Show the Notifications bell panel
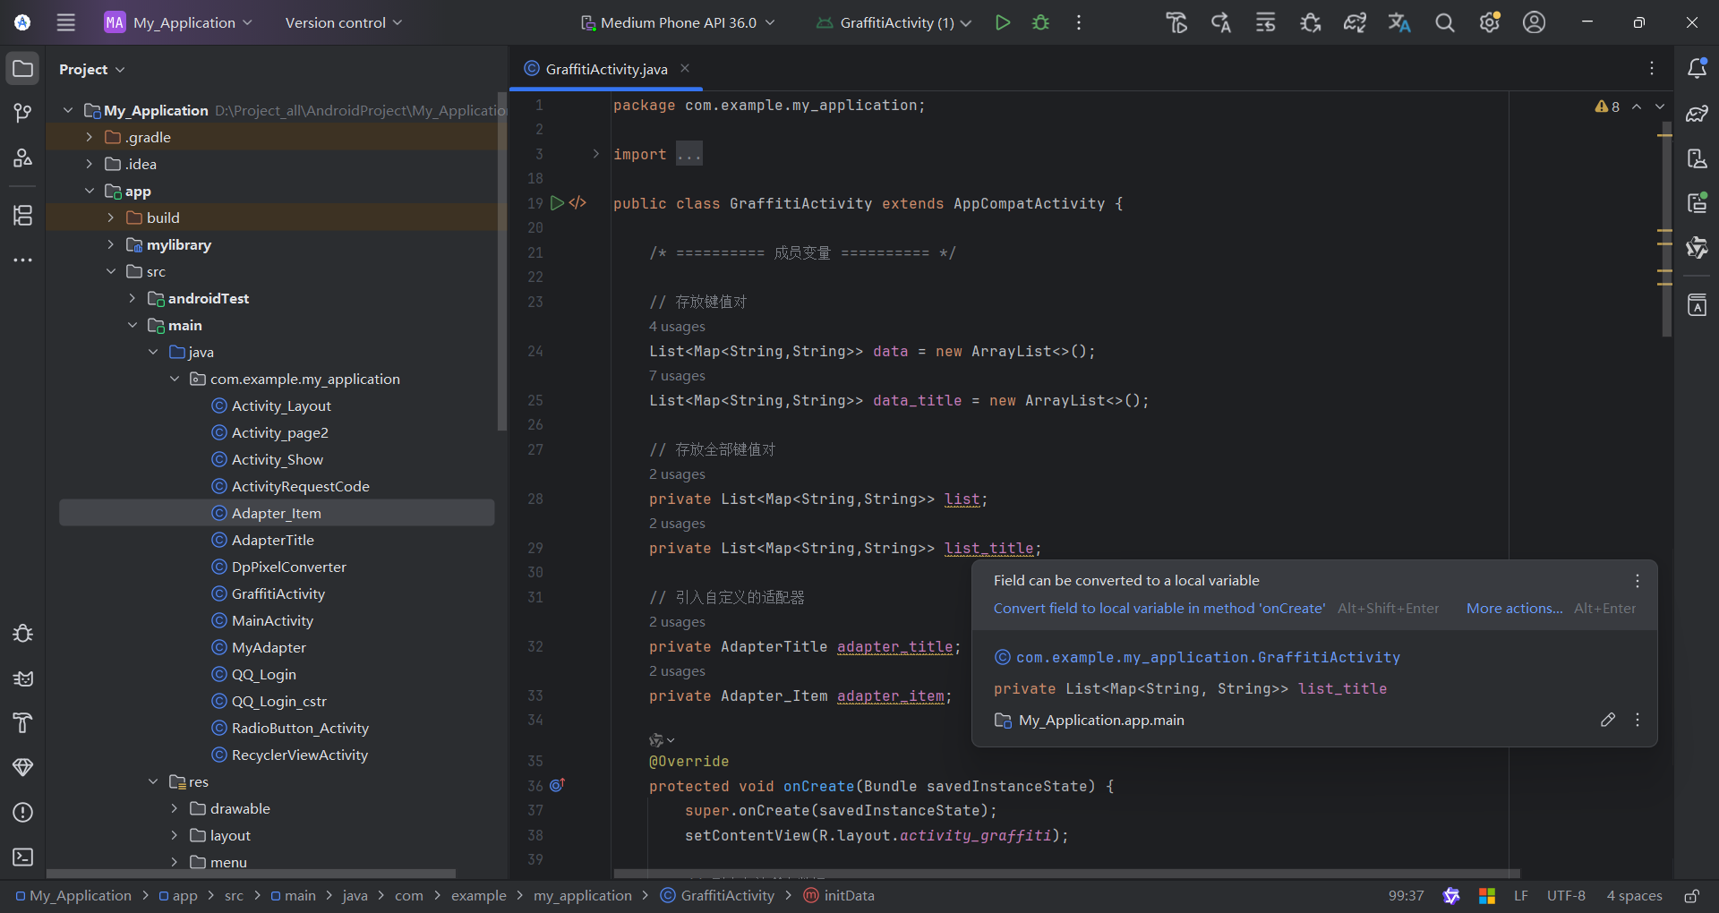The height and width of the screenshot is (913, 1719). click(x=1697, y=69)
